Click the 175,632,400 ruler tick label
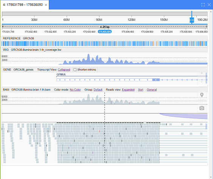Screen dimensions: 213x179 coord(31,32)
